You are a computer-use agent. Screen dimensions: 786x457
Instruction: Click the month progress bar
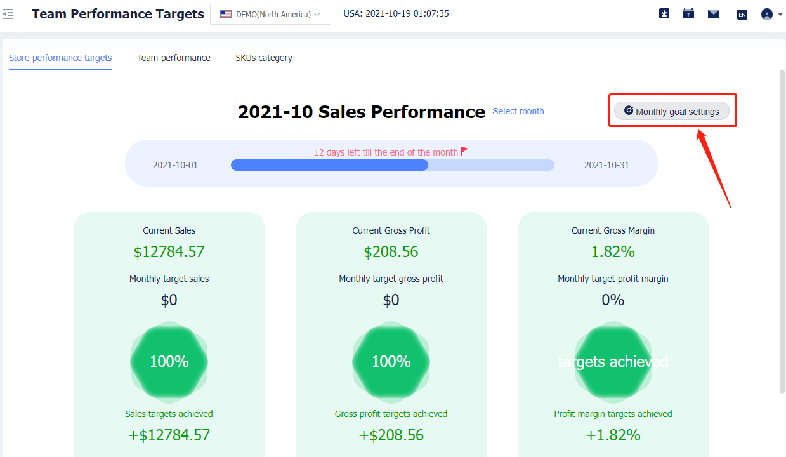pos(393,165)
